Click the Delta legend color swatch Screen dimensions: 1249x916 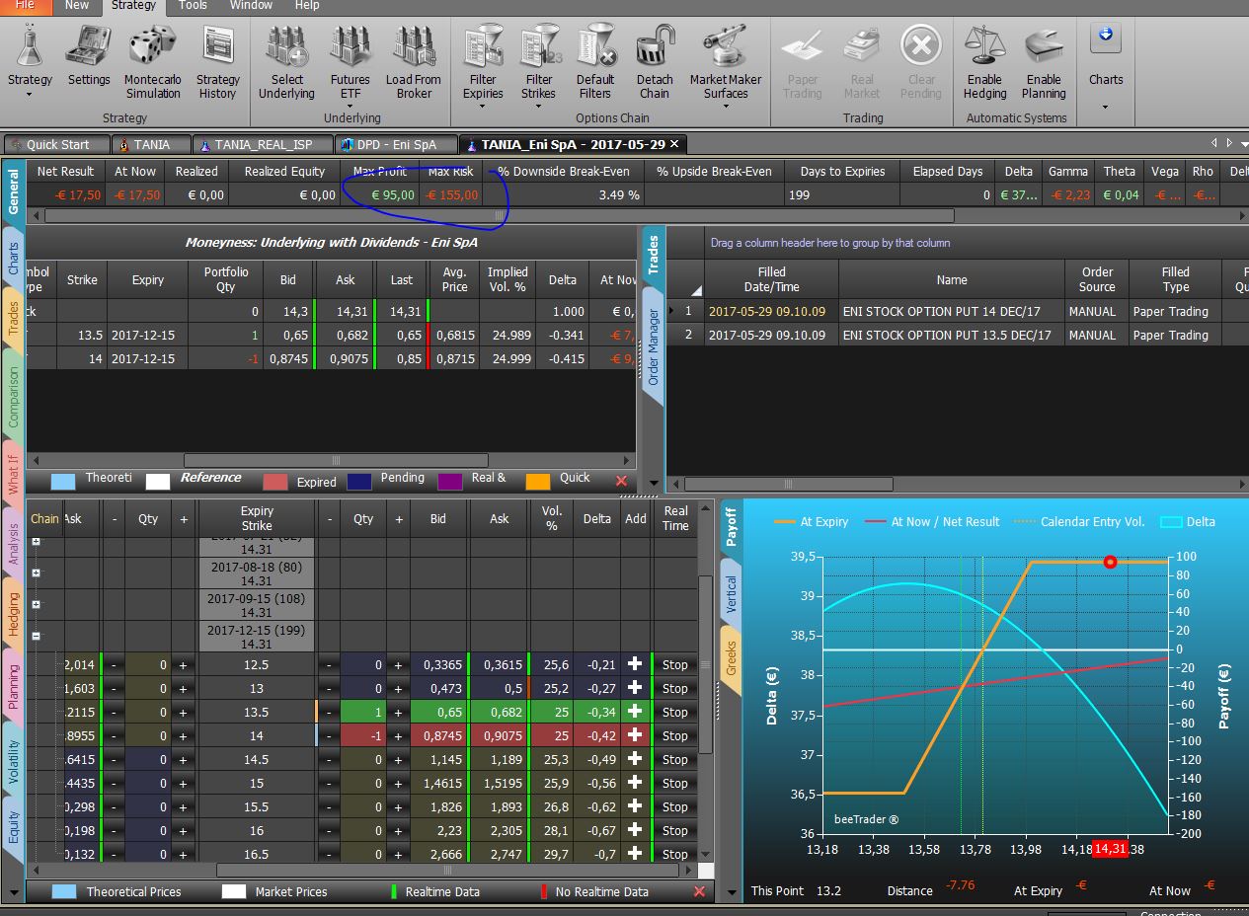click(1171, 521)
